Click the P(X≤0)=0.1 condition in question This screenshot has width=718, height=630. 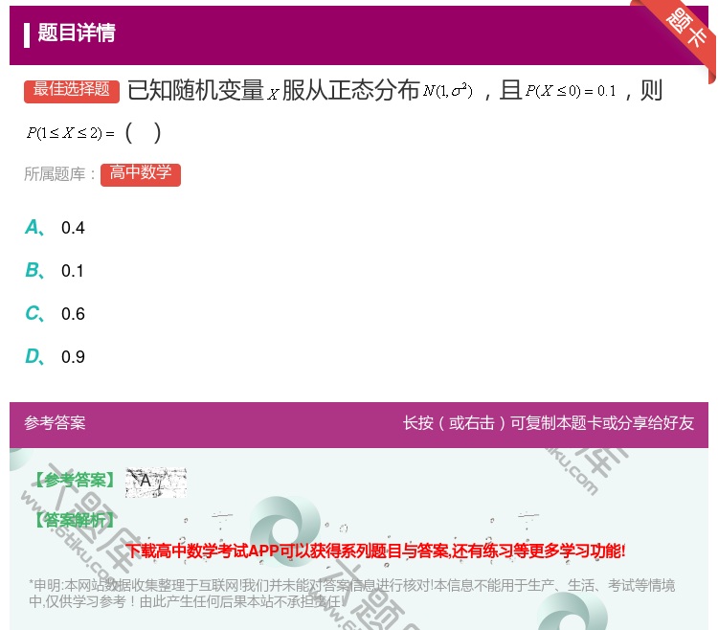[571, 91]
